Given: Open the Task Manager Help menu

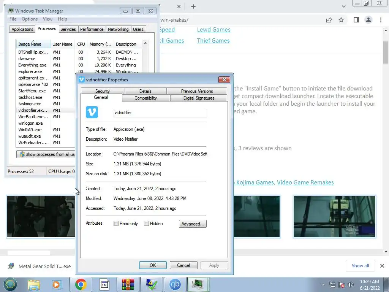Looking at the screenshot, I should click(62, 19).
